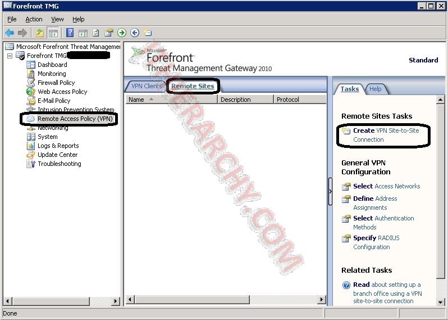448x320 pixels.
Task: Click the task pane scroll up arrow
Action: pyautogui.click(x=440, y=100)
